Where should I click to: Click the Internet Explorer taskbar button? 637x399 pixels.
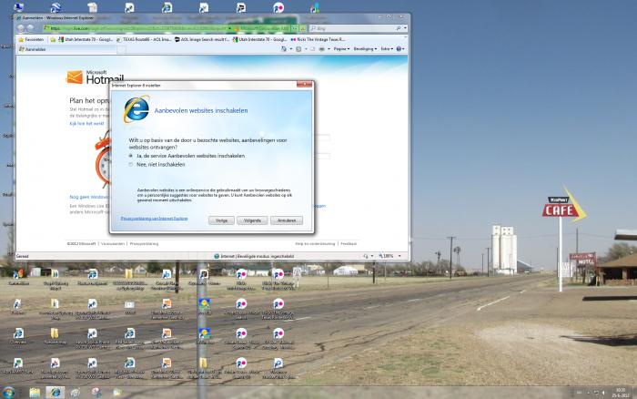click(56, 392)
